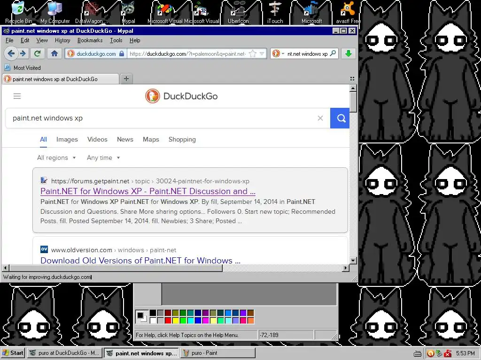481x360 pixels.
Task: Click the www.oldversion.com result URL
Action: 114,250
